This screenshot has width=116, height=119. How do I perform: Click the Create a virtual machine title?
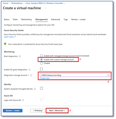22,8
